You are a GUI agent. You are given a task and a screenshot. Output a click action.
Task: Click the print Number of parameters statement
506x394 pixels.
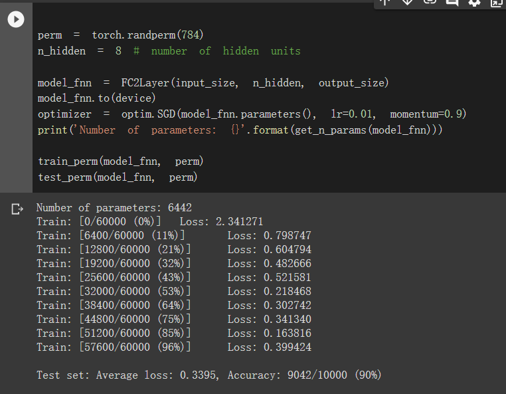pyautogui.click(x=240, y=130)
